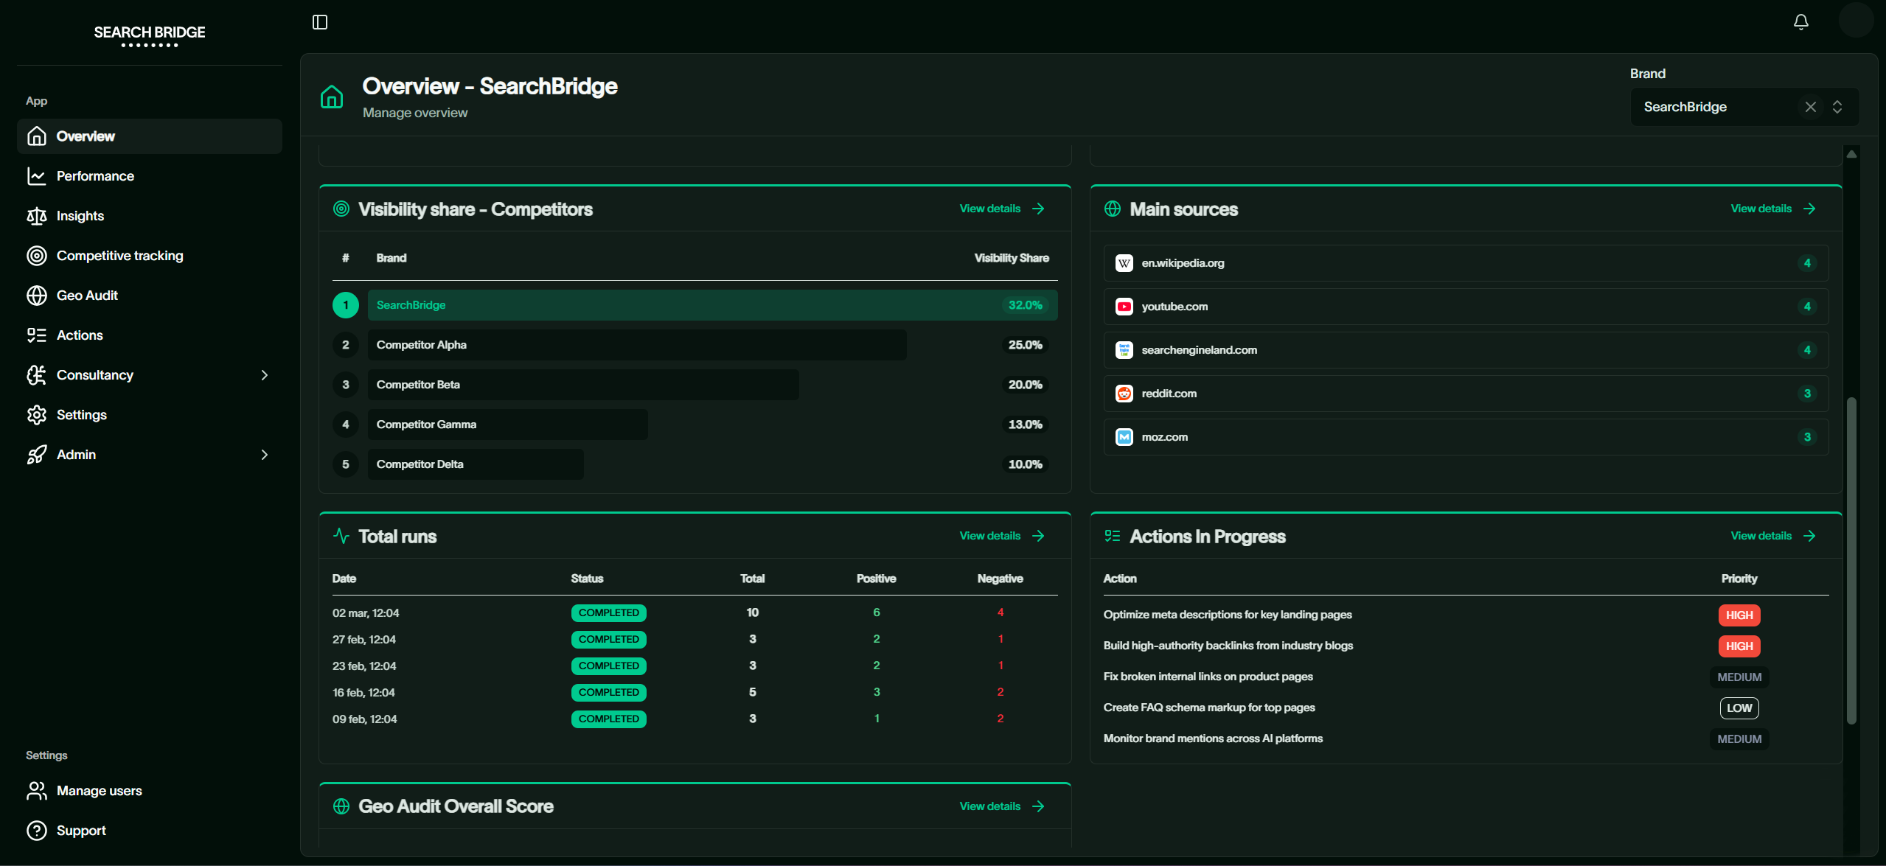This screenshot has width=1886, height=866.
Task: Navigate to Competitive tracking
Action: coord(150,256)
